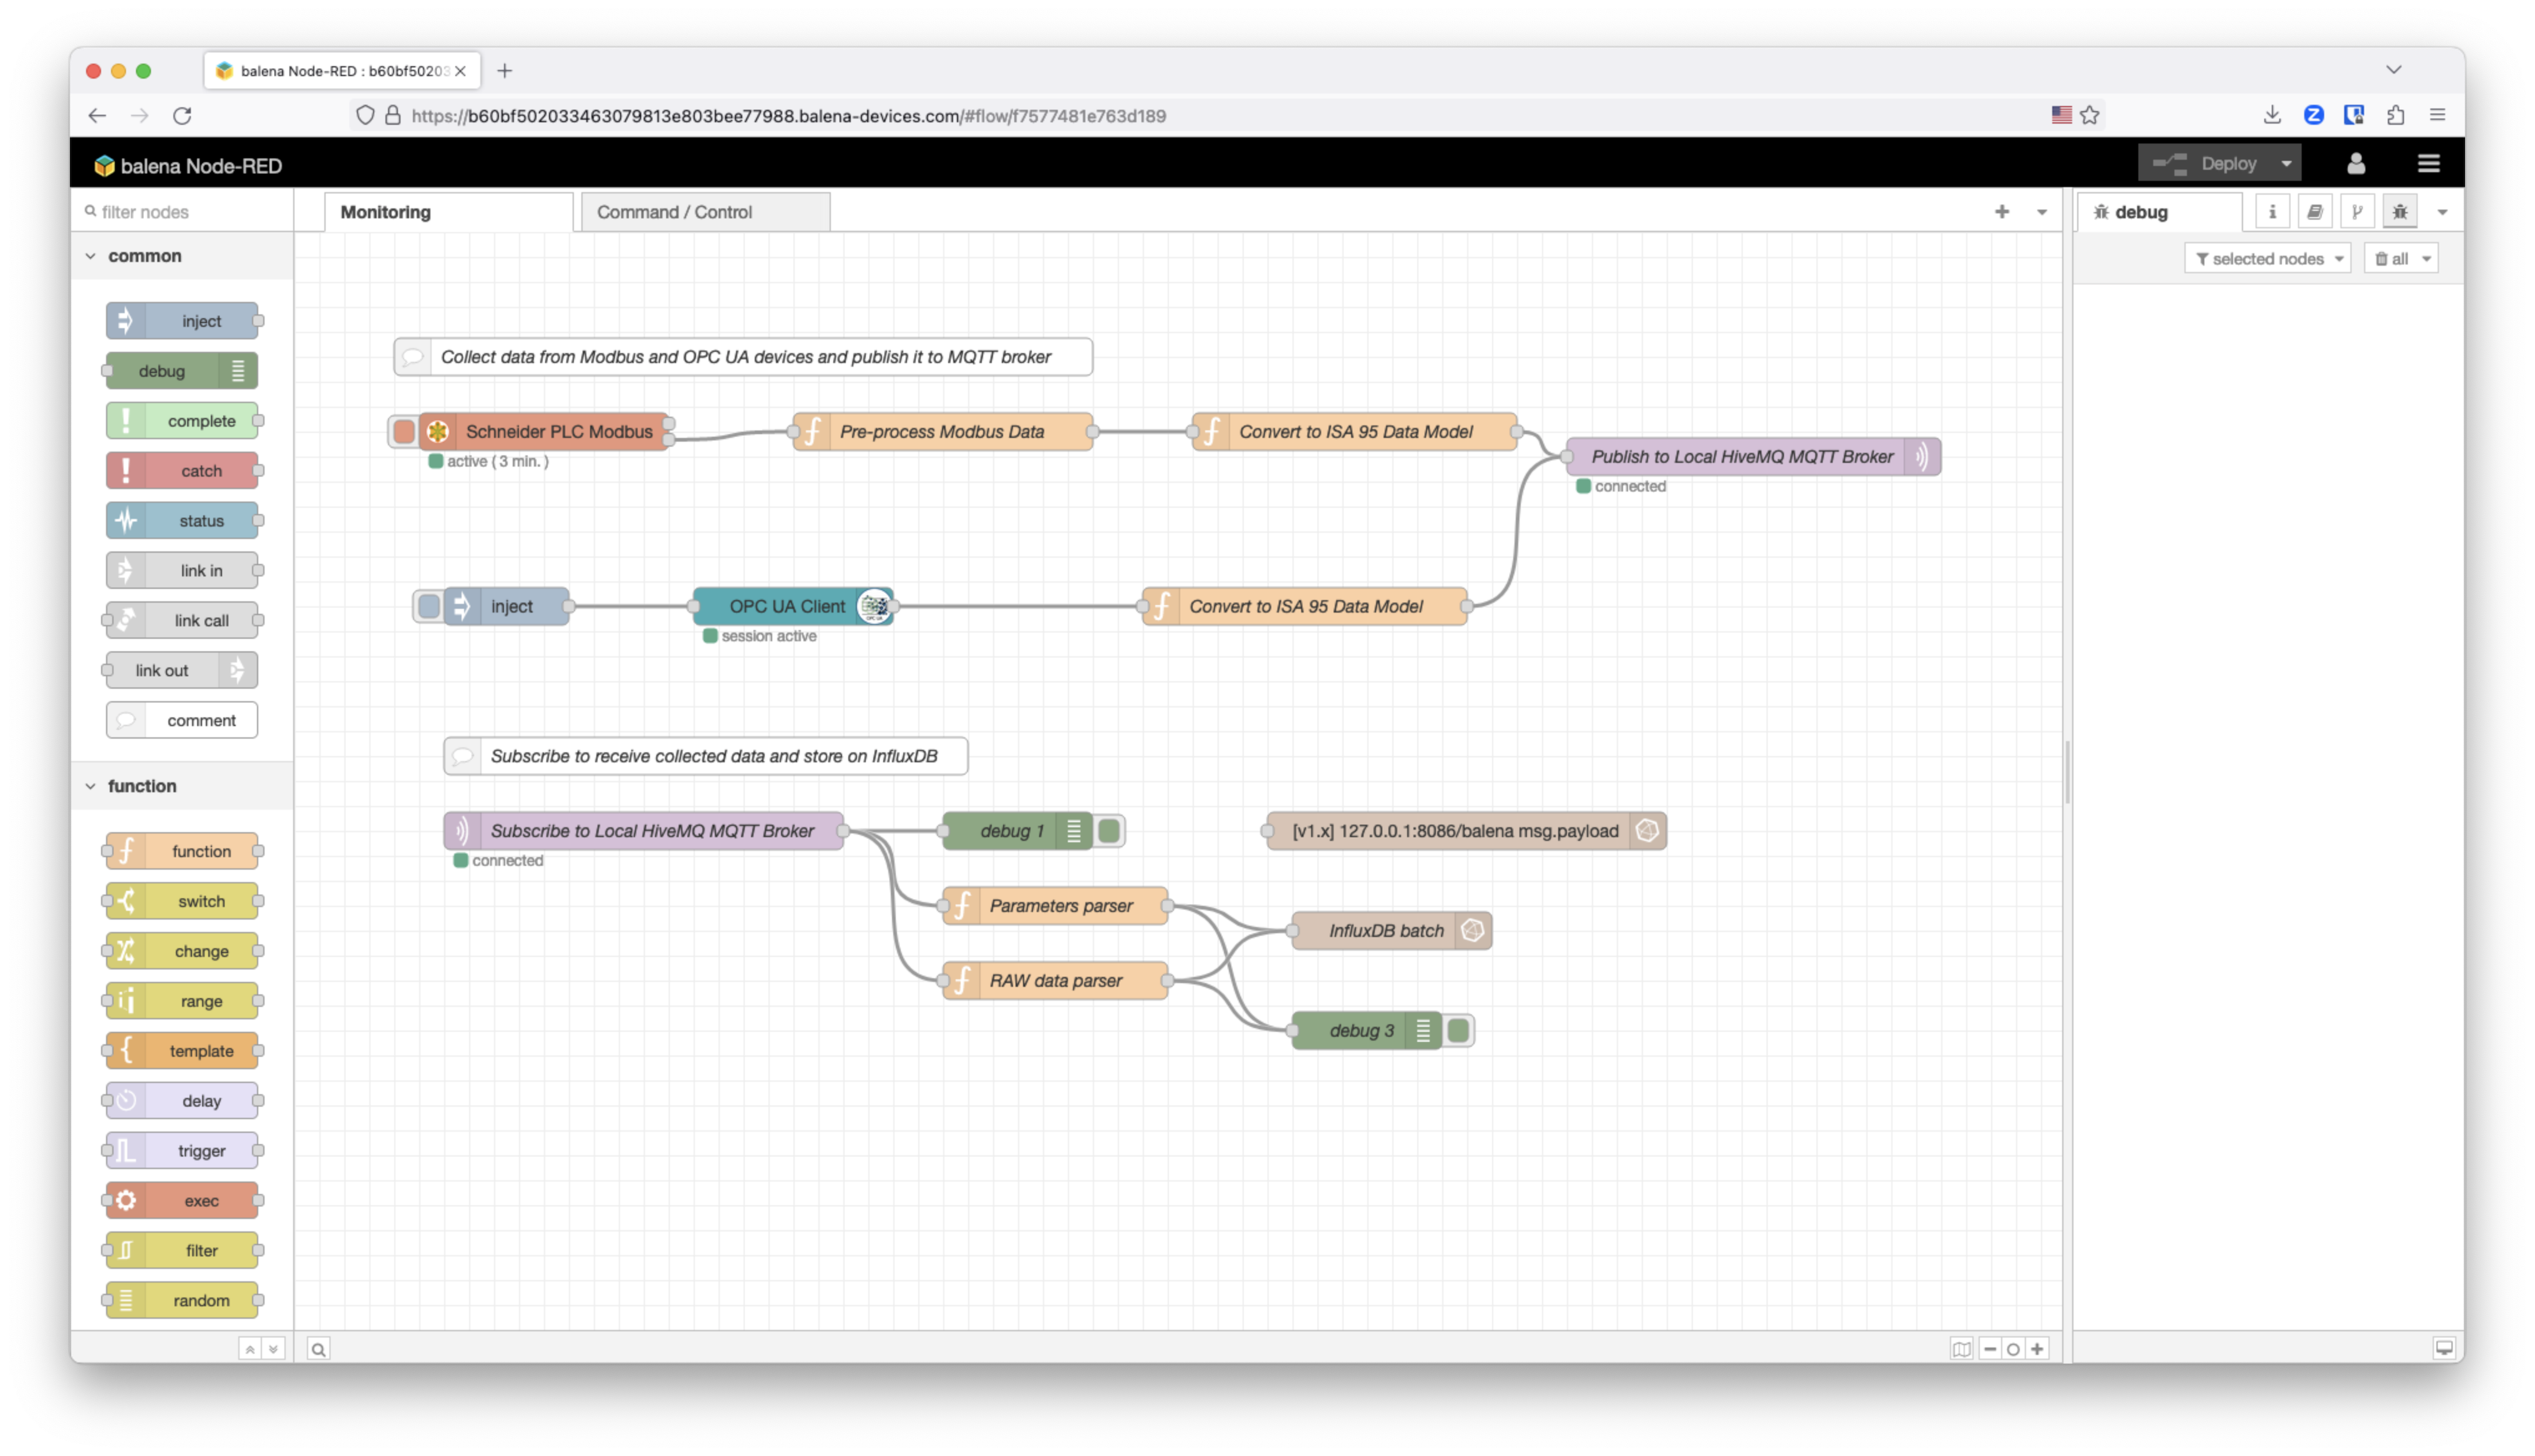Open the Deploy options dropdown arrow

tap(2287, 163)
